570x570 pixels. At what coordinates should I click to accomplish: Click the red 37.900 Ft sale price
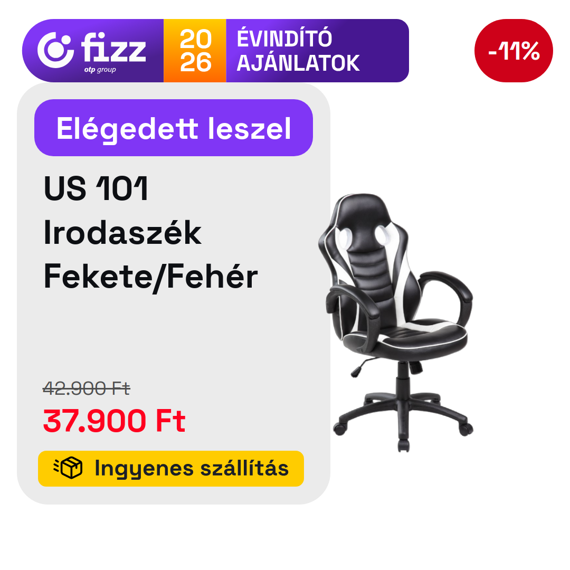114,421
